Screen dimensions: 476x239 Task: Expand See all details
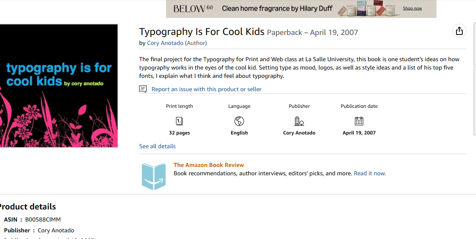[157, 147]
